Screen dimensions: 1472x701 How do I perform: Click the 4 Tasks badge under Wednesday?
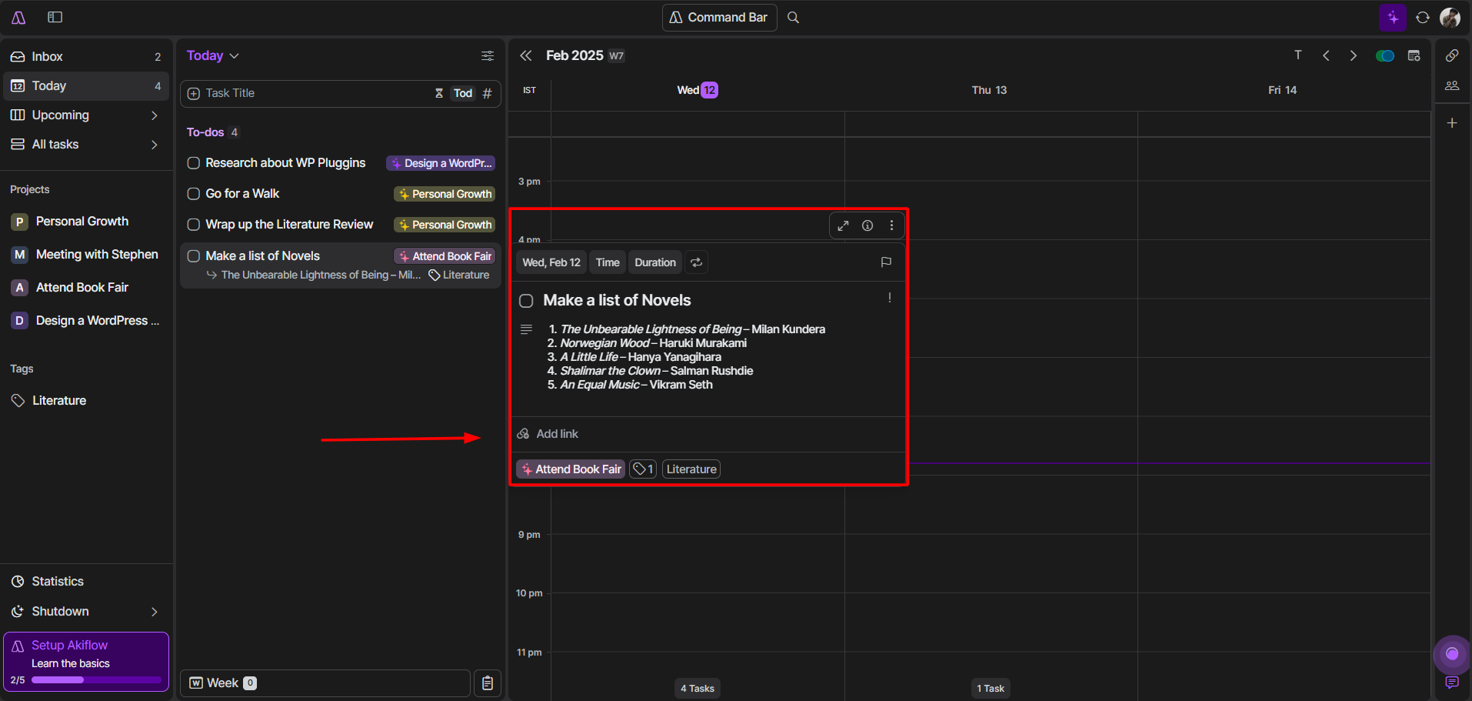[697, 689]
